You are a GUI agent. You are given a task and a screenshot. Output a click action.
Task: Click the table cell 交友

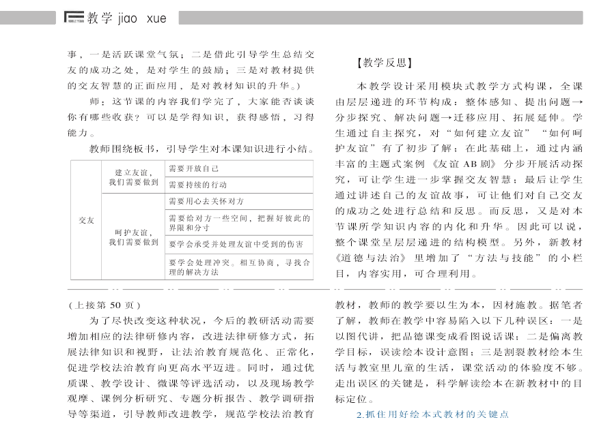click(86, 220)
